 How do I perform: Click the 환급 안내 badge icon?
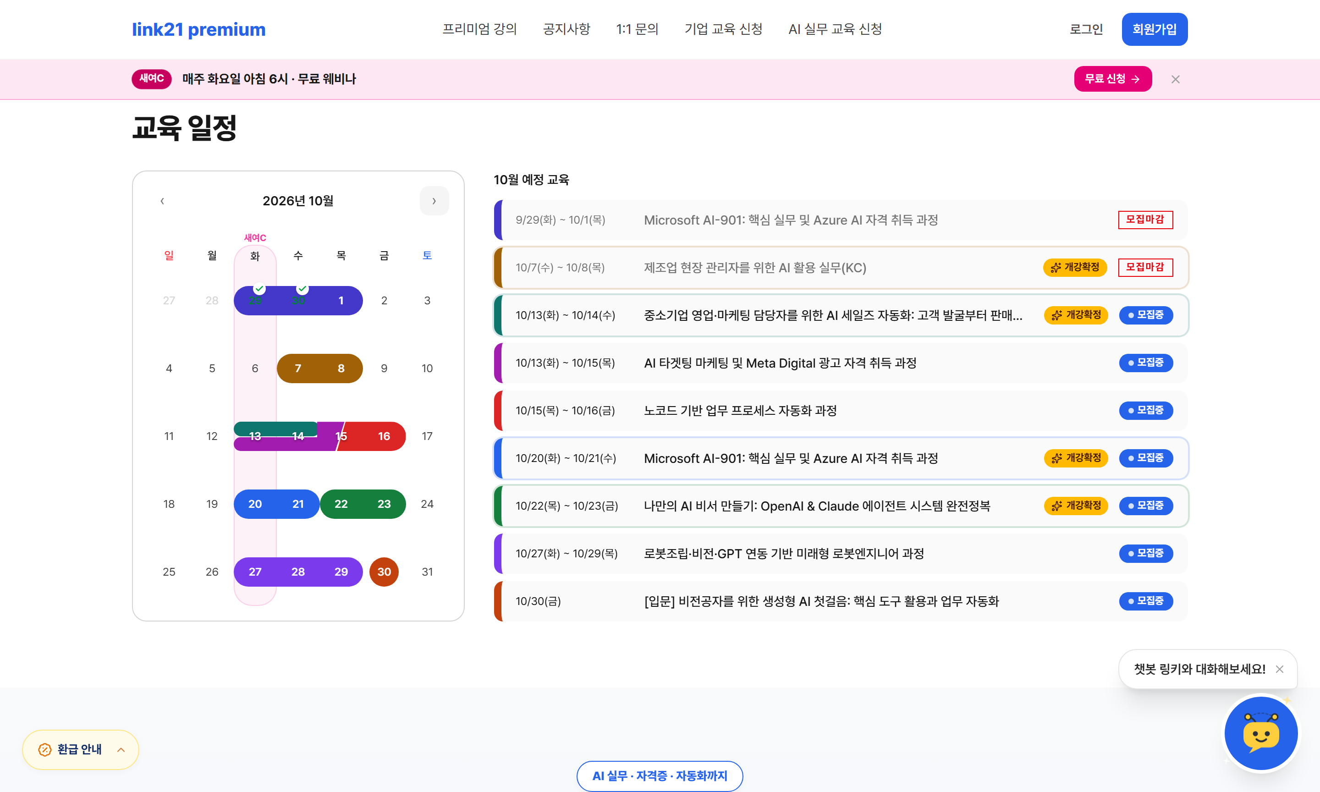click(45, 749)
